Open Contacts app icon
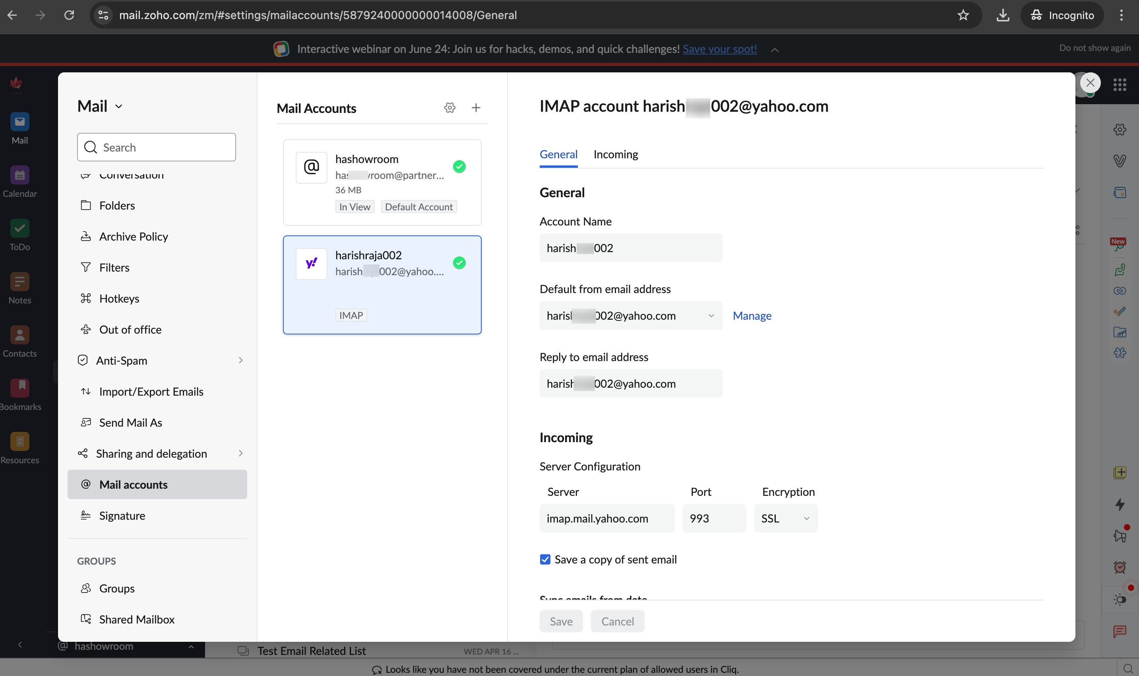The height and width of the screenshot is (676, 1139). click(x=19, y=335)
